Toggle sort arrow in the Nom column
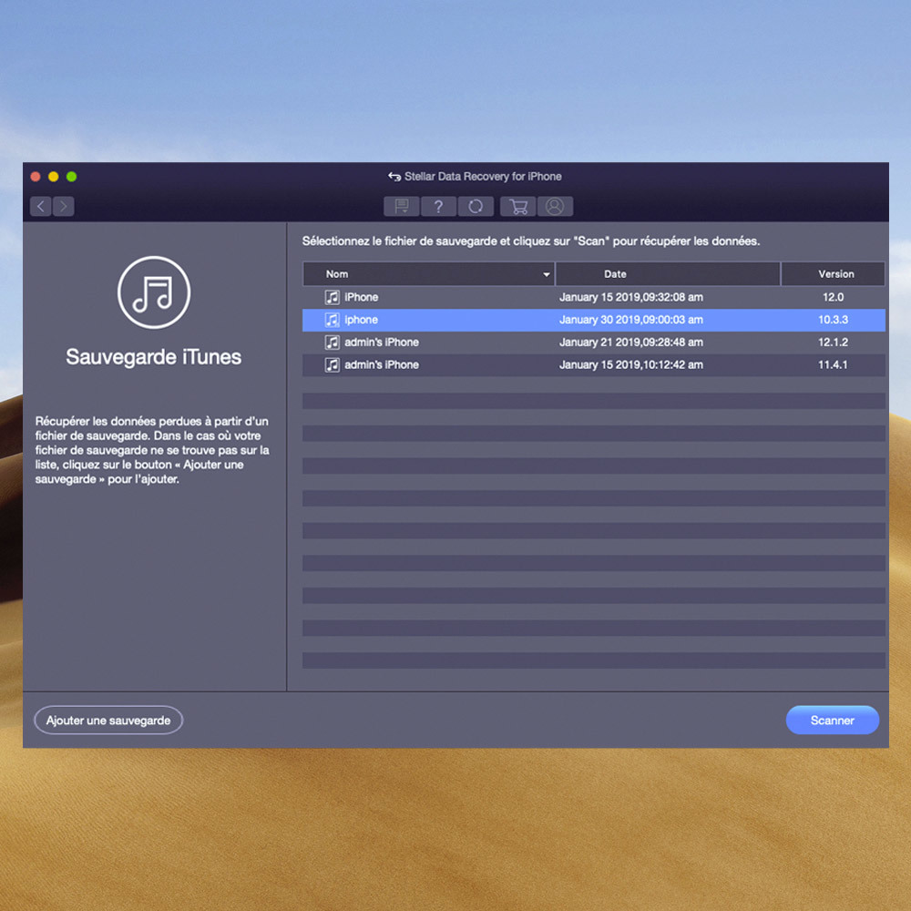Screen dimensions: 911x911 (x=546, y=274)
